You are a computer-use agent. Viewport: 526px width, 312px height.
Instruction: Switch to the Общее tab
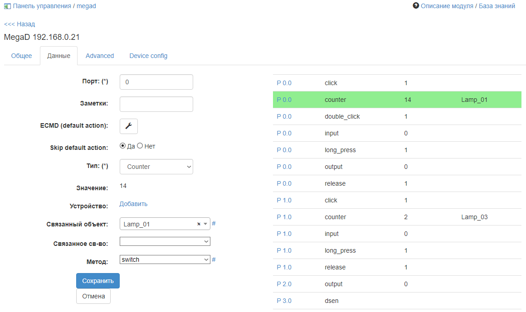(21, 56)
